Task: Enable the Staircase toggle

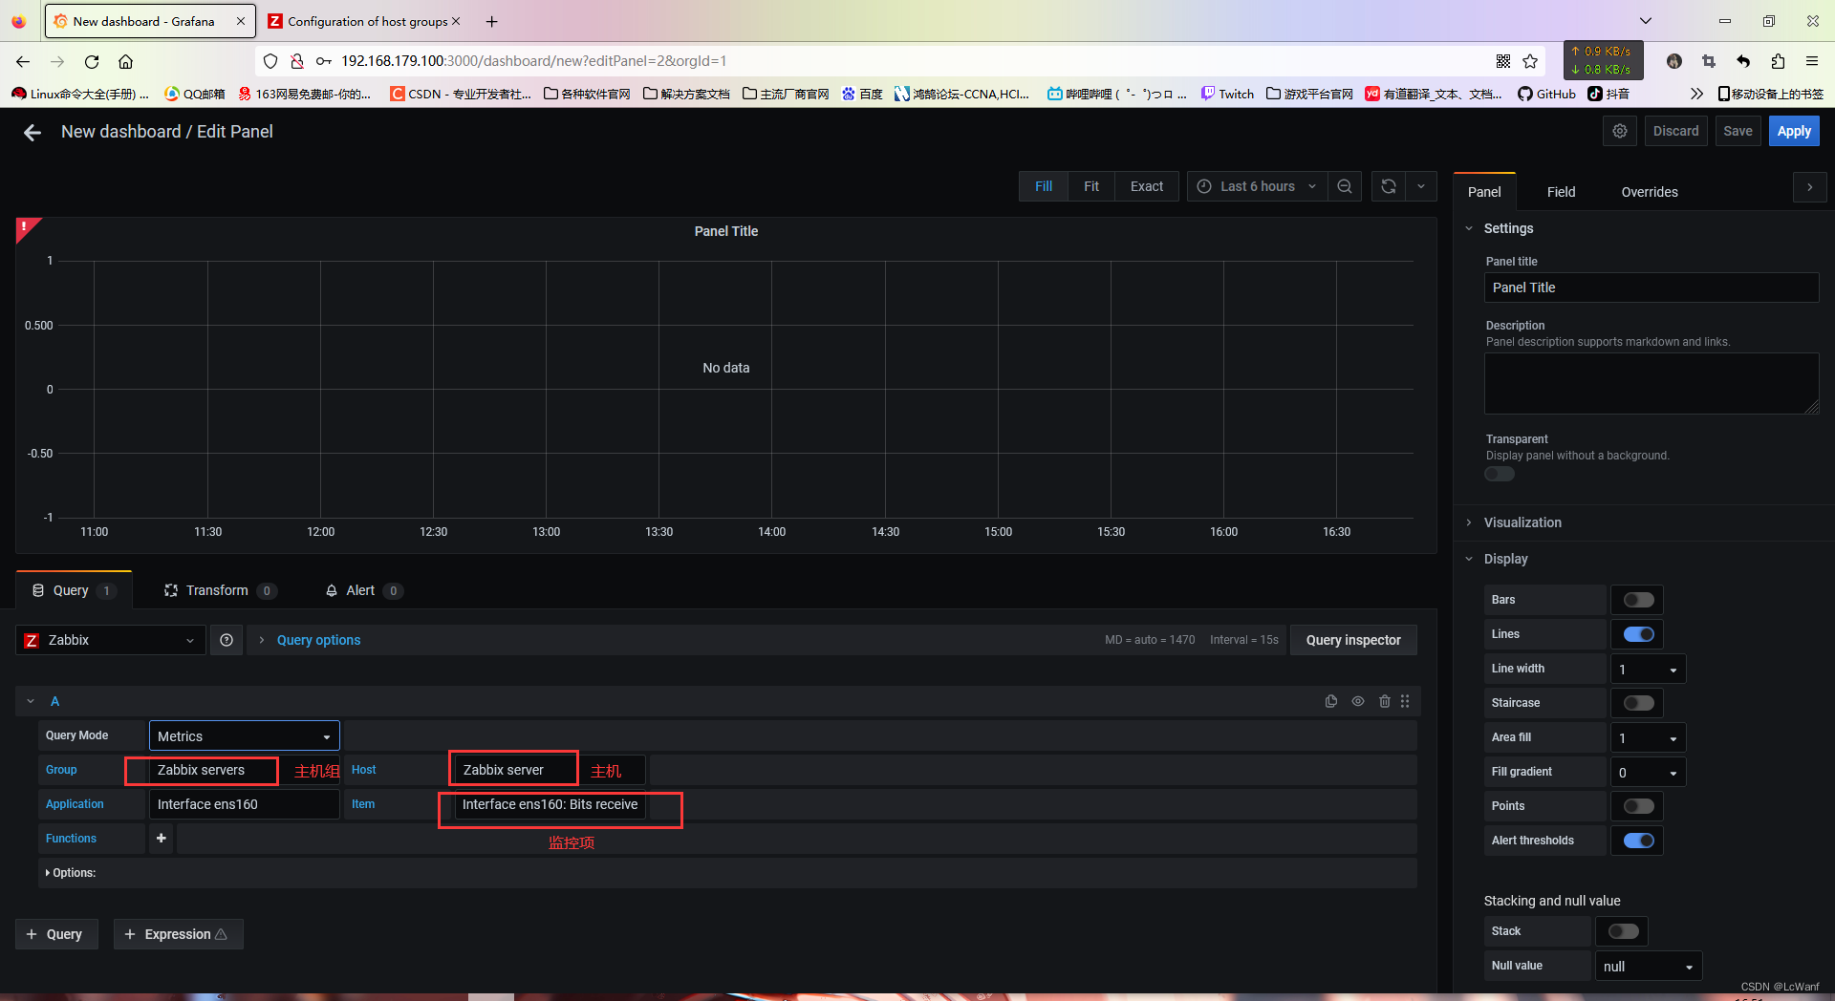Action: click(1638, 703)
